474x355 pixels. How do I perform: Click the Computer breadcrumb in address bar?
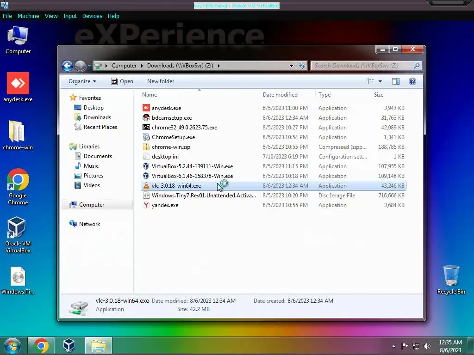[x=124, y=66]
